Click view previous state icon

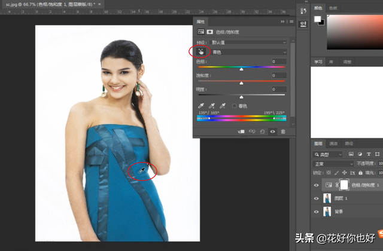(252, 131)
